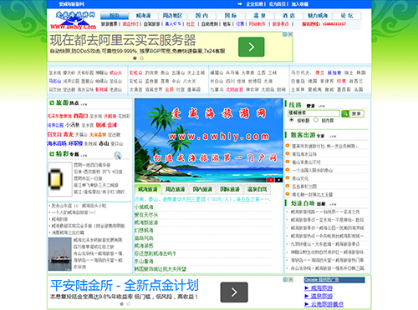Click the 订票 link in sub navigation
Image resolution: width=418 pixels, height=310 pixels.
pos(240,24)
